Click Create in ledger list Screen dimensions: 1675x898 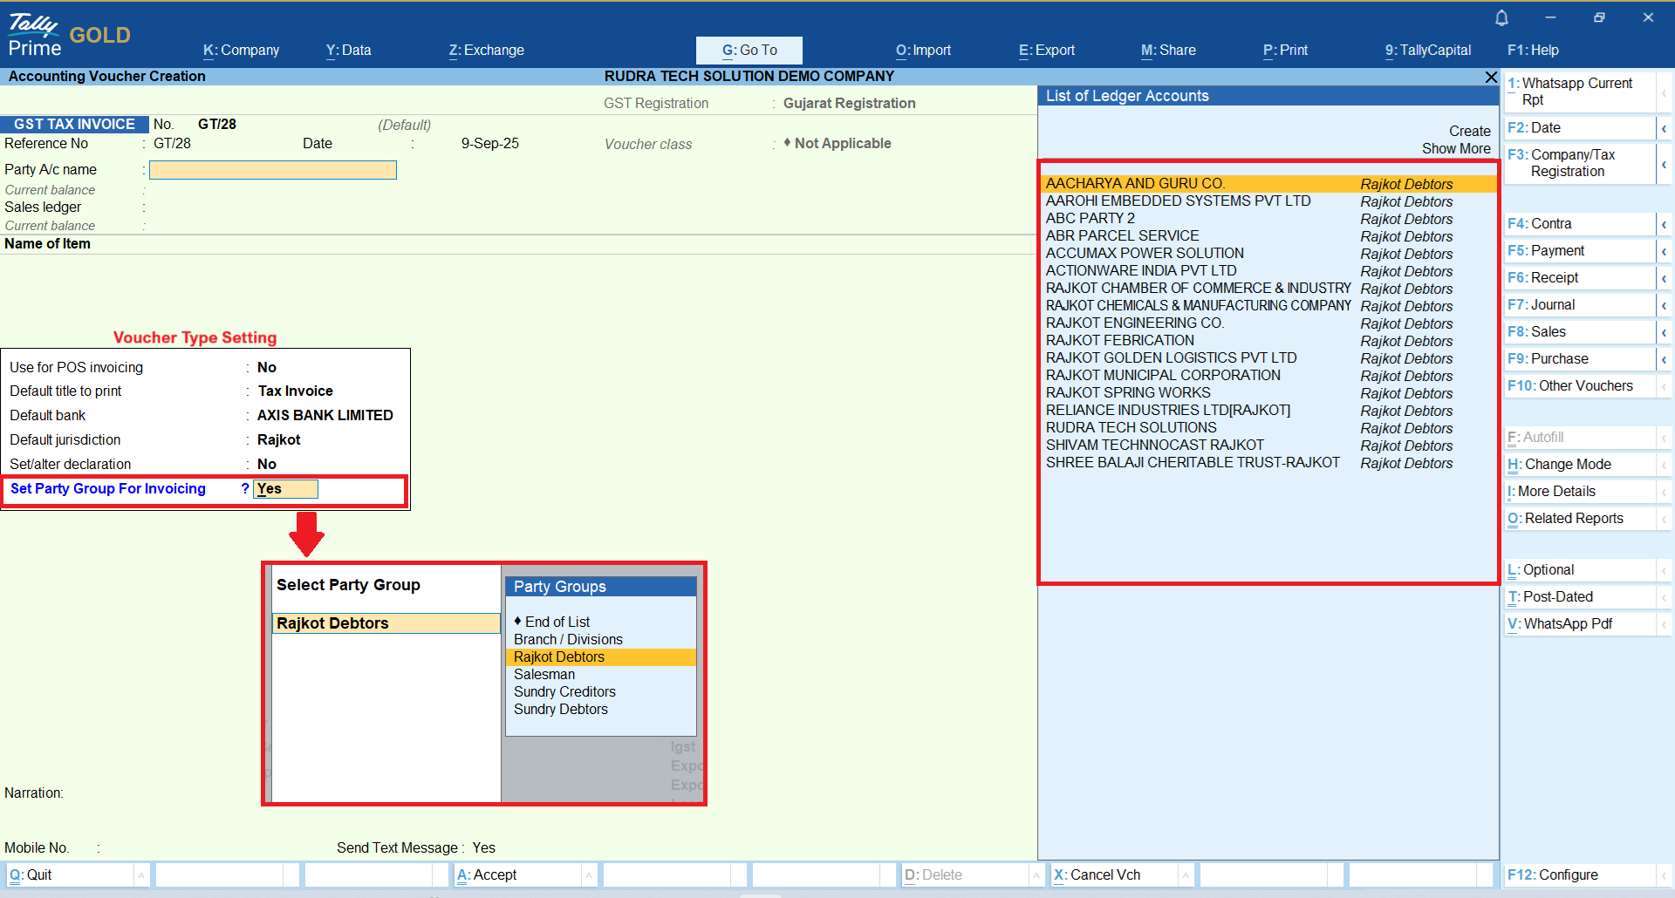coord(1469,131)
